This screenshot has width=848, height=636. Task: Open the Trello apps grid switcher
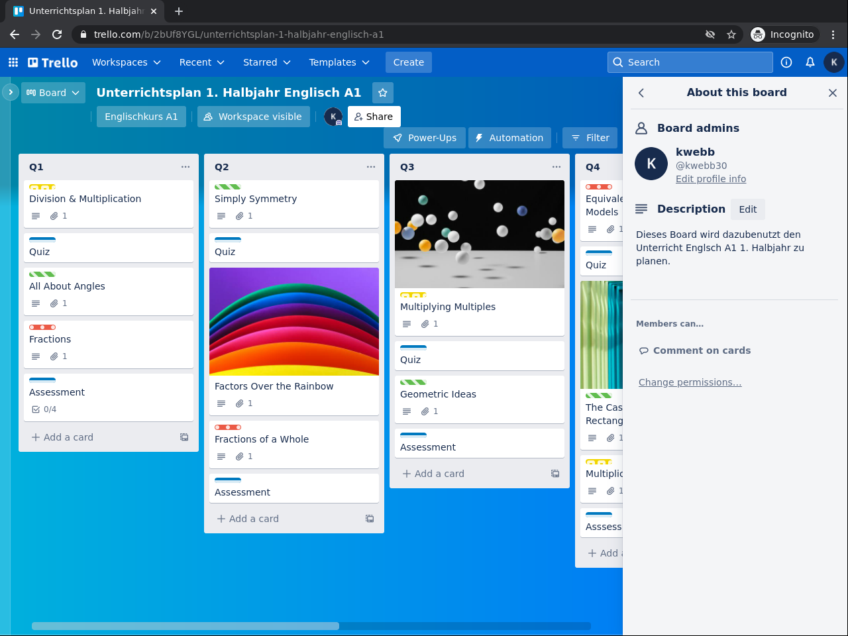tap(13, 62)
